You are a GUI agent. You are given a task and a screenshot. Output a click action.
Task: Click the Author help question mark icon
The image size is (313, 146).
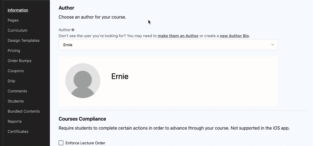pos(73,30)
